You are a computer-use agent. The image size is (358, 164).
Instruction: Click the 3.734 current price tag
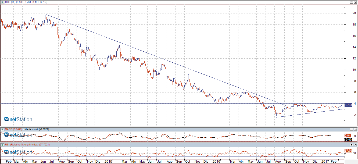348,105
